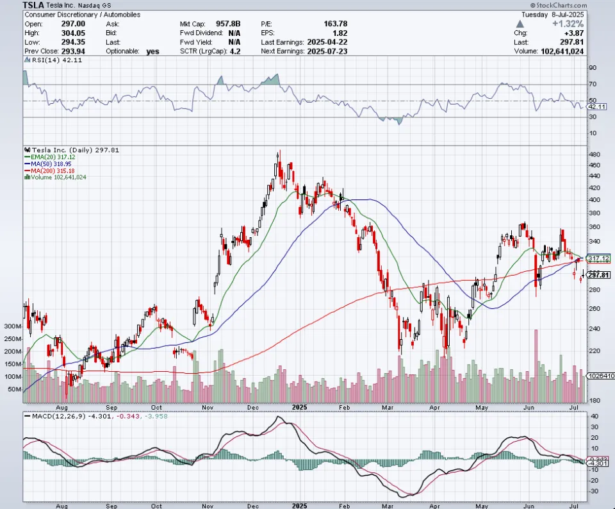The width and height of the screenshot is (615, 509).
Task: Click the MACD(12,26,9) -4.301 legend label
Action: pyautogui.click(x=71, y=416)
